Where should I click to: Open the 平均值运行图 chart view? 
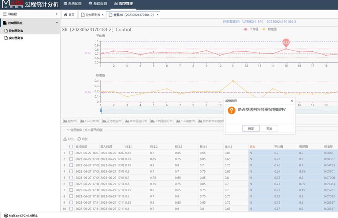[162, 121]
